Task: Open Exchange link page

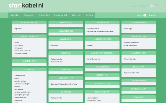Action: 61,15
